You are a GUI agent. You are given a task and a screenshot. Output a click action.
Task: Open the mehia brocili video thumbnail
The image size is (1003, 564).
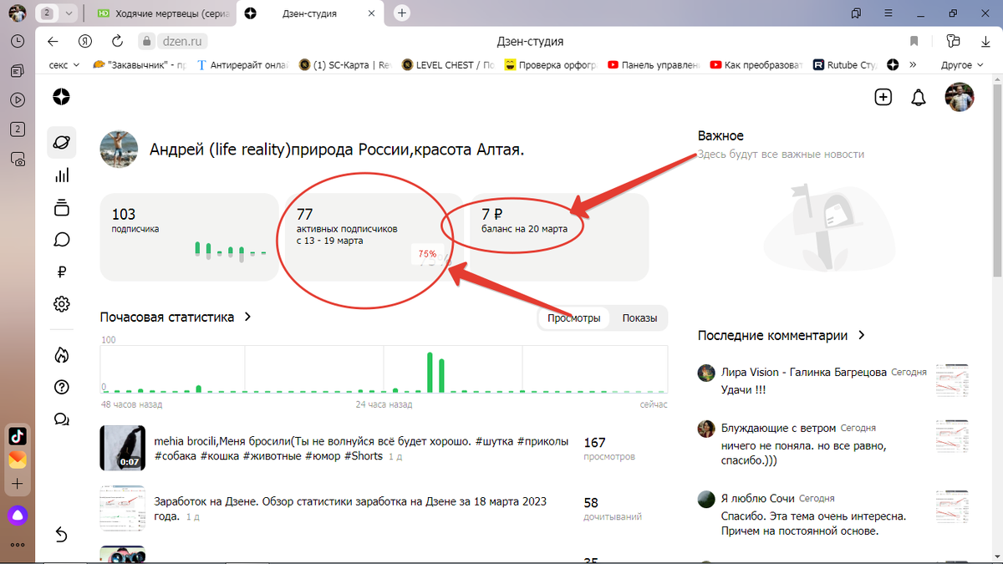122,447
